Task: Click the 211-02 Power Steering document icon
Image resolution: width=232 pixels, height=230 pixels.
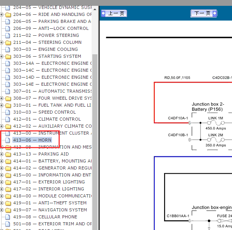Action: tap(8, 36)
